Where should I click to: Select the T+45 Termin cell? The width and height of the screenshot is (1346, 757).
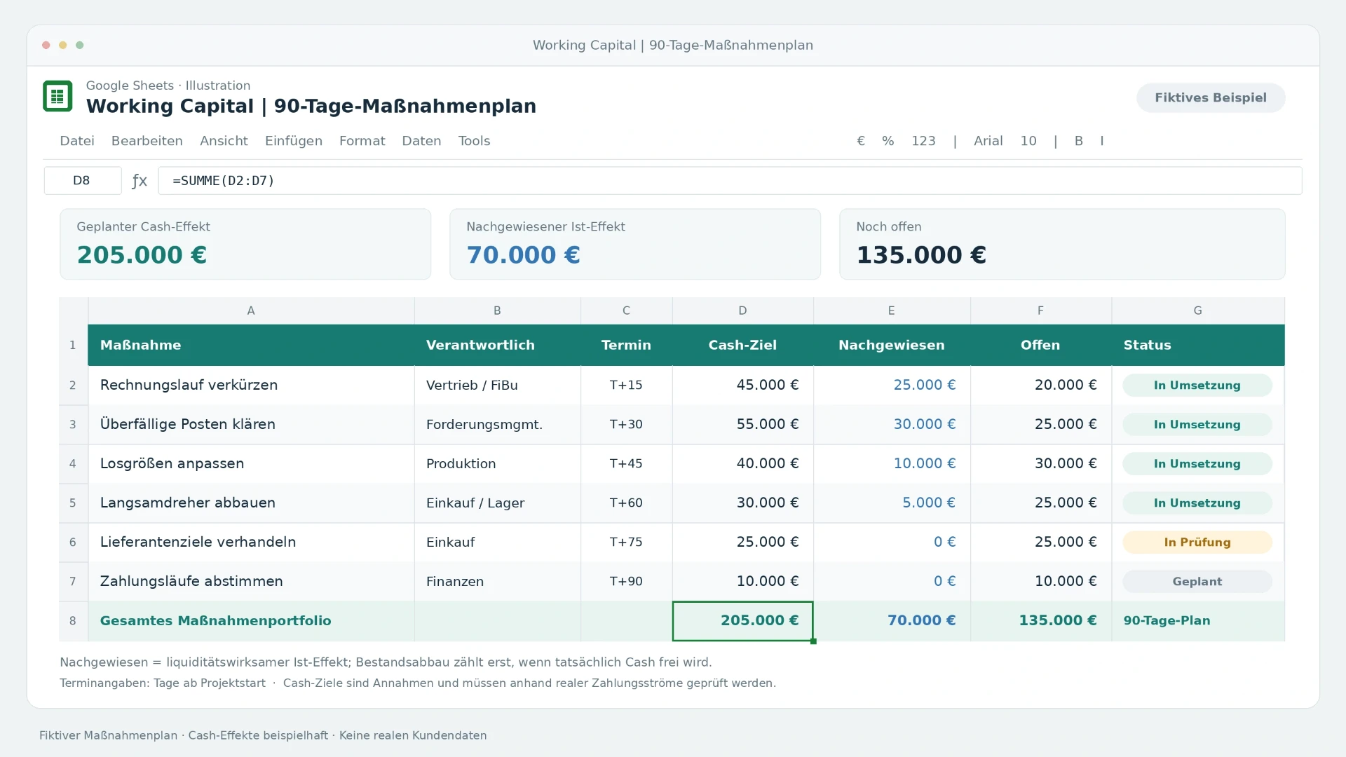626,463
